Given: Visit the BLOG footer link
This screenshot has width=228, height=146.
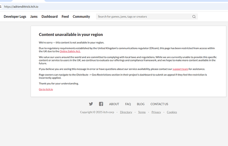Looking at the screenshot, I should click(140, 104).
